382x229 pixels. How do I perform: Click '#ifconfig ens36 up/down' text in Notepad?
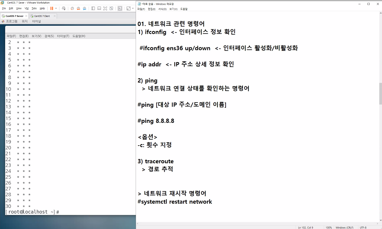click(x=175, y=48)
